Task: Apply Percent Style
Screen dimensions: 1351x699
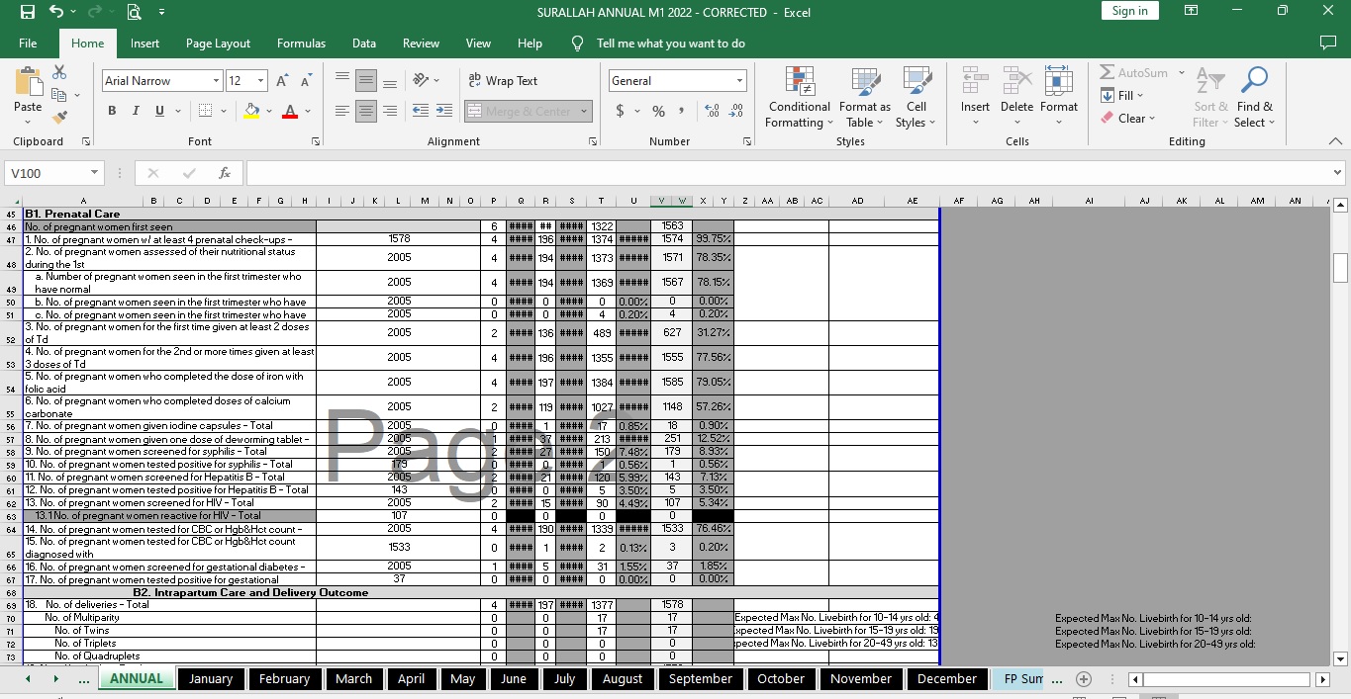Action: [x=658, y=111]
